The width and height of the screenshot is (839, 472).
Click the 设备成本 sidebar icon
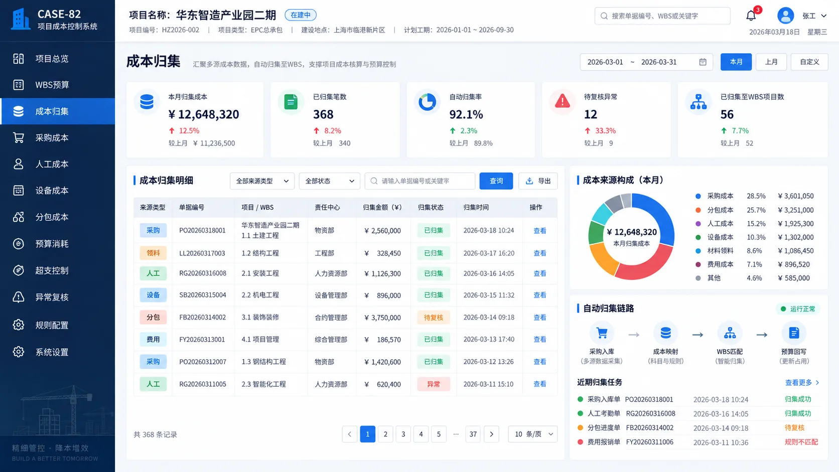[x=19, y=191]
